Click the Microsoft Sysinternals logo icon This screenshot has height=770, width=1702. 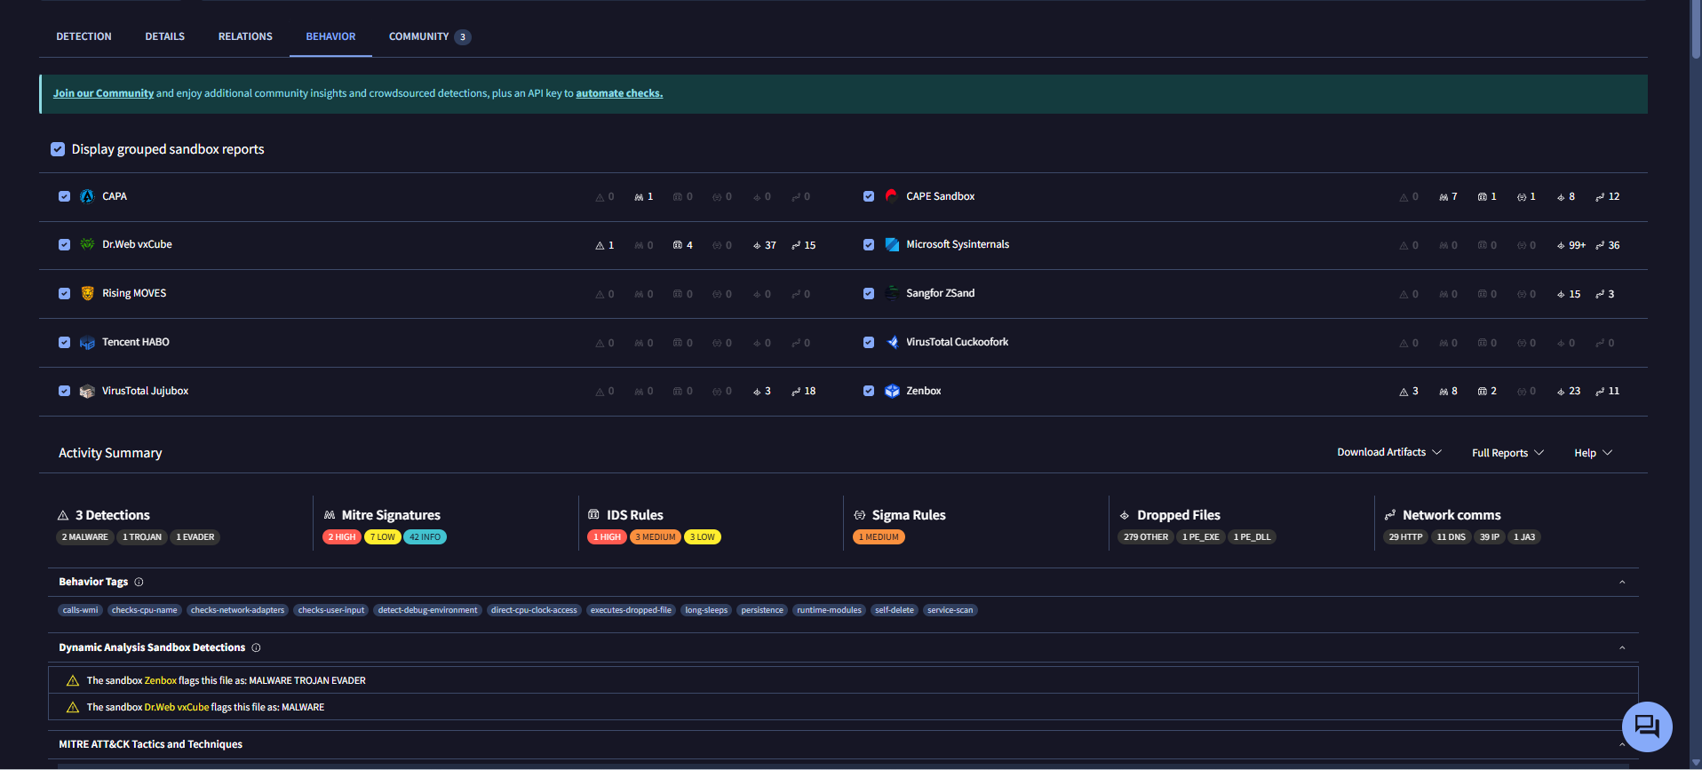click(892, 244)
